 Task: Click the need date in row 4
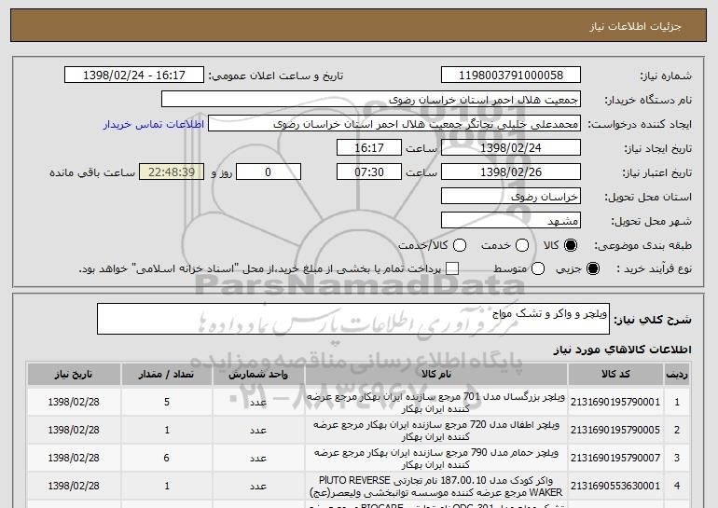74,486
